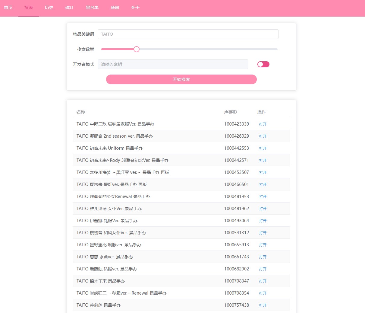Click stock ID 1000453507

coord(237,172)
